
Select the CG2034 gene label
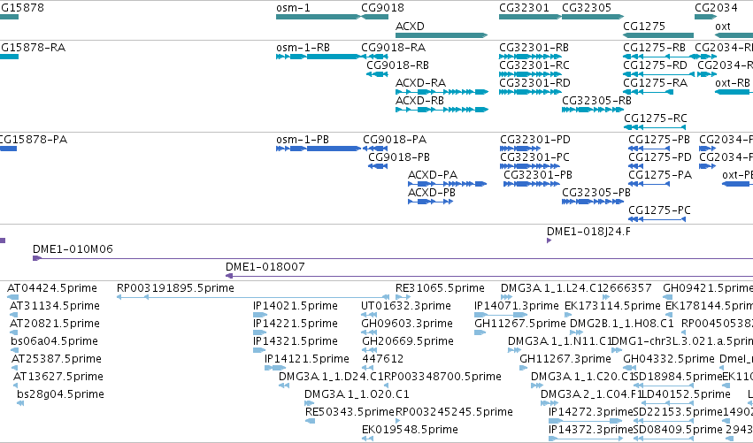(716, 8)
